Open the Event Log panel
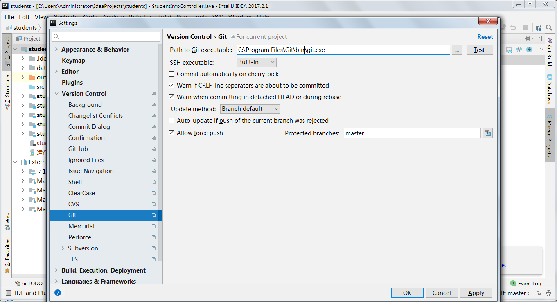Screen dimensions: 557x302 pos(526,283)
